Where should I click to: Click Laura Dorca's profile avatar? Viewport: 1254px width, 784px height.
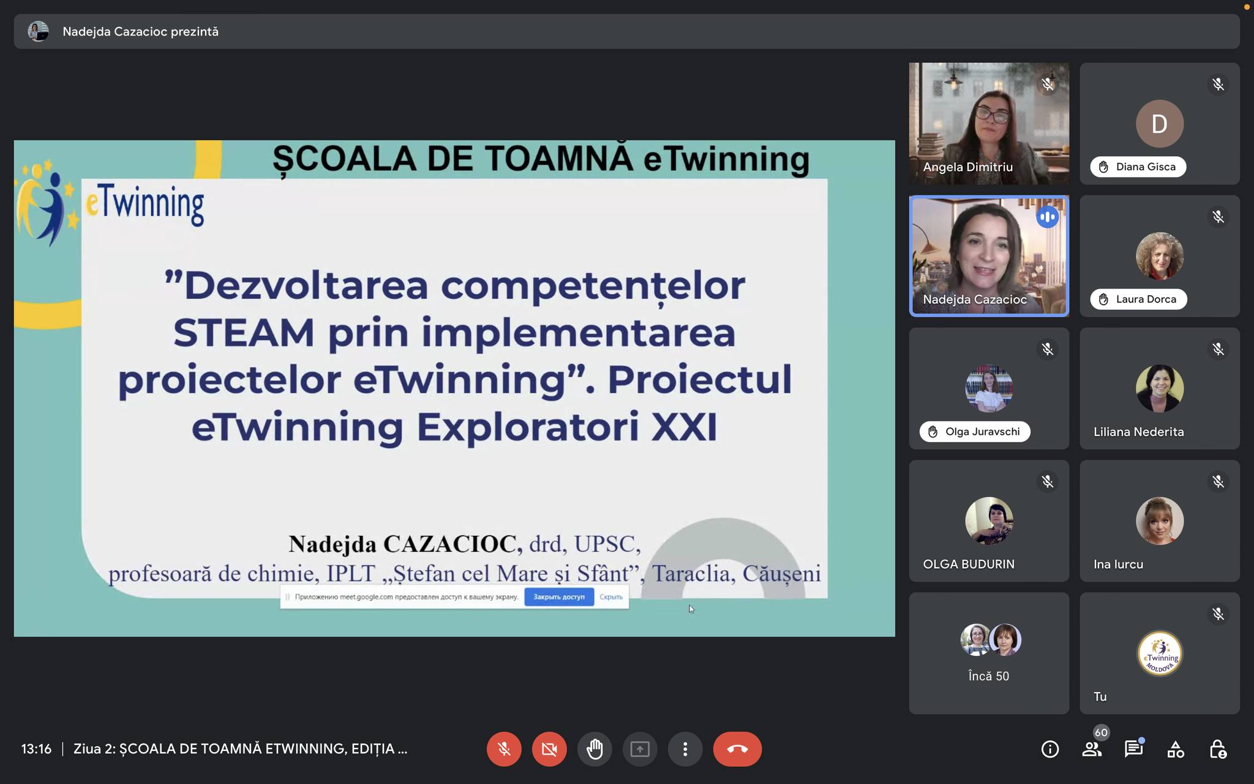[x=1160, y=256]
